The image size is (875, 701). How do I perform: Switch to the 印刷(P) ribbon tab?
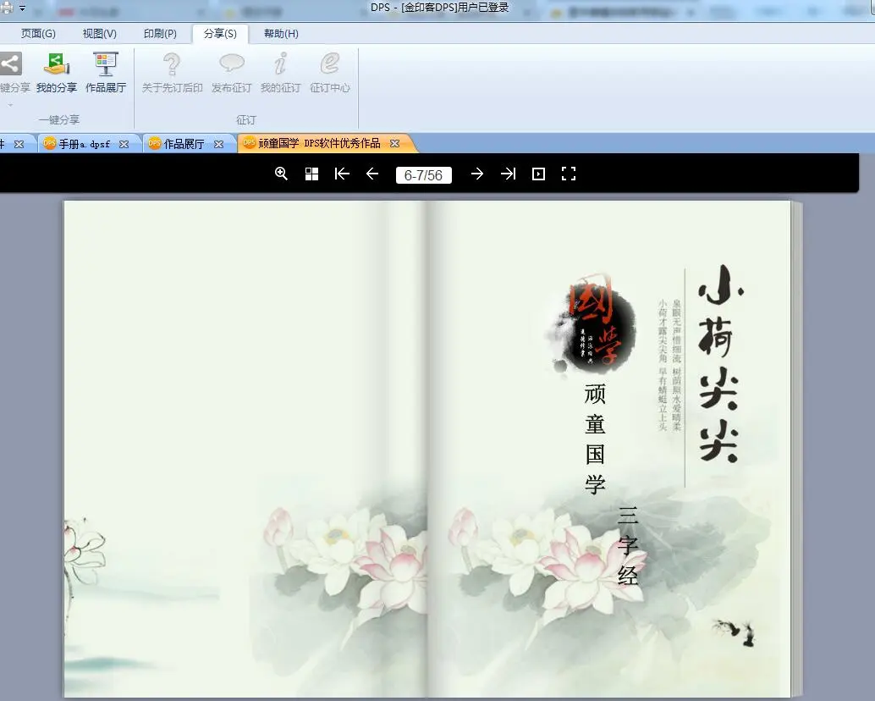click(x=160, y=34)
